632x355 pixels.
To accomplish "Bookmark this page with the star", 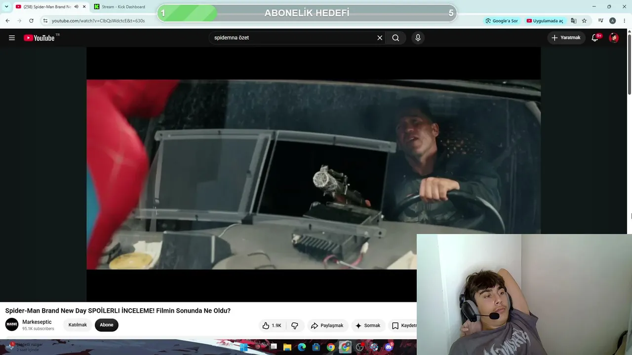I will [584, 21].
